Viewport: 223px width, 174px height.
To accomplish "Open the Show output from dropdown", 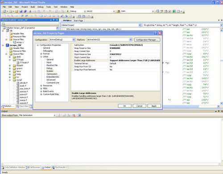I will click(x=54, y=115).
